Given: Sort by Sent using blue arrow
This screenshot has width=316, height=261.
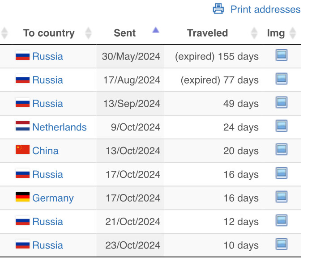Looking at the screenshot, I should coord(156,30).
